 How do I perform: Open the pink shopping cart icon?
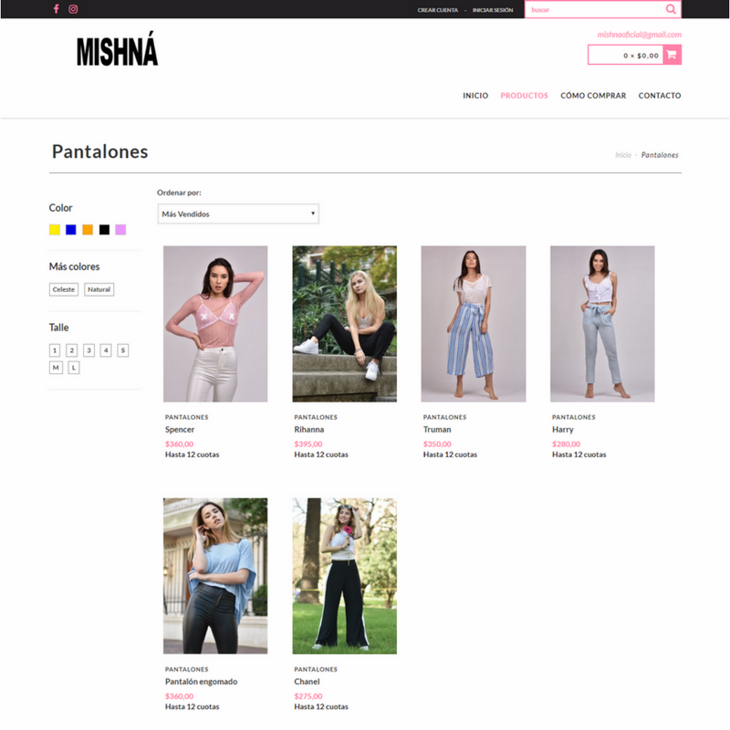tap(672, 55)
